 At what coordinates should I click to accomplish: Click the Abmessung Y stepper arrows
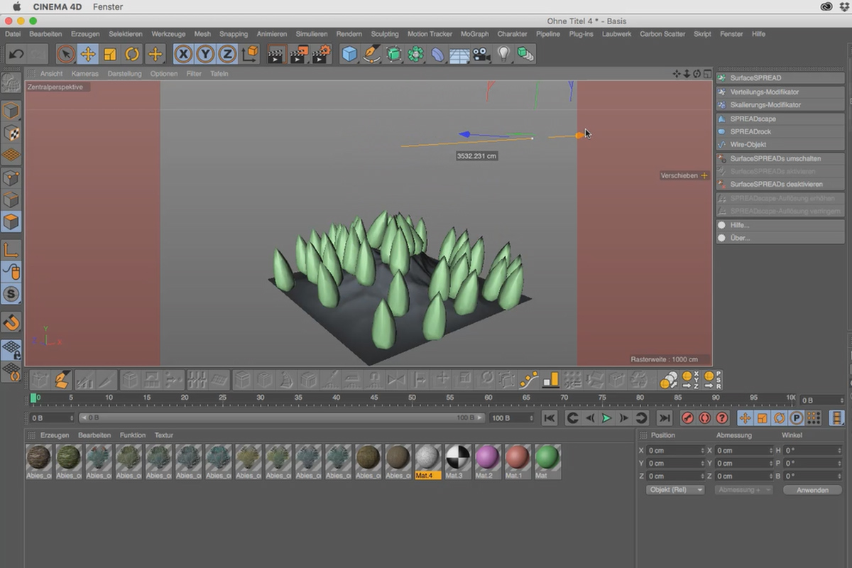[x=771, y=463]
